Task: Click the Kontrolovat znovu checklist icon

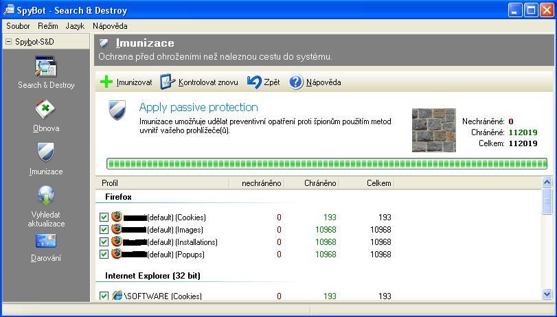Action: pyautogui.click(x=168, y=82)
